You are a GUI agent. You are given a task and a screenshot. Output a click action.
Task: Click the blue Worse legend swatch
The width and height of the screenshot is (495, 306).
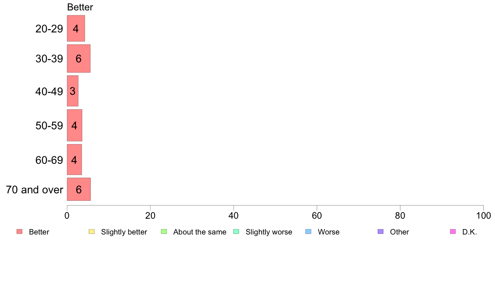point(308,232)
